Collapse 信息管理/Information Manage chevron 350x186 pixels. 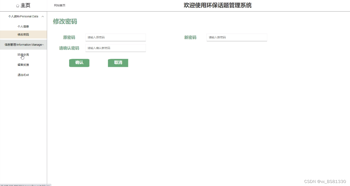(x=43, y=45)
